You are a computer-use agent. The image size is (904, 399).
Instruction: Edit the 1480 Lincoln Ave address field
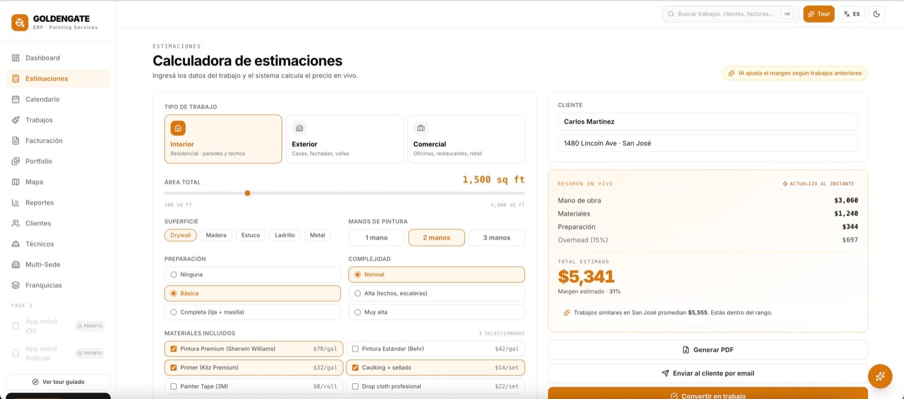(x=708, y=143)
